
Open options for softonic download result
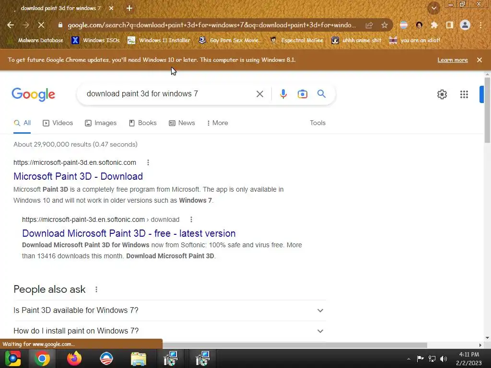tap(191, 219)
